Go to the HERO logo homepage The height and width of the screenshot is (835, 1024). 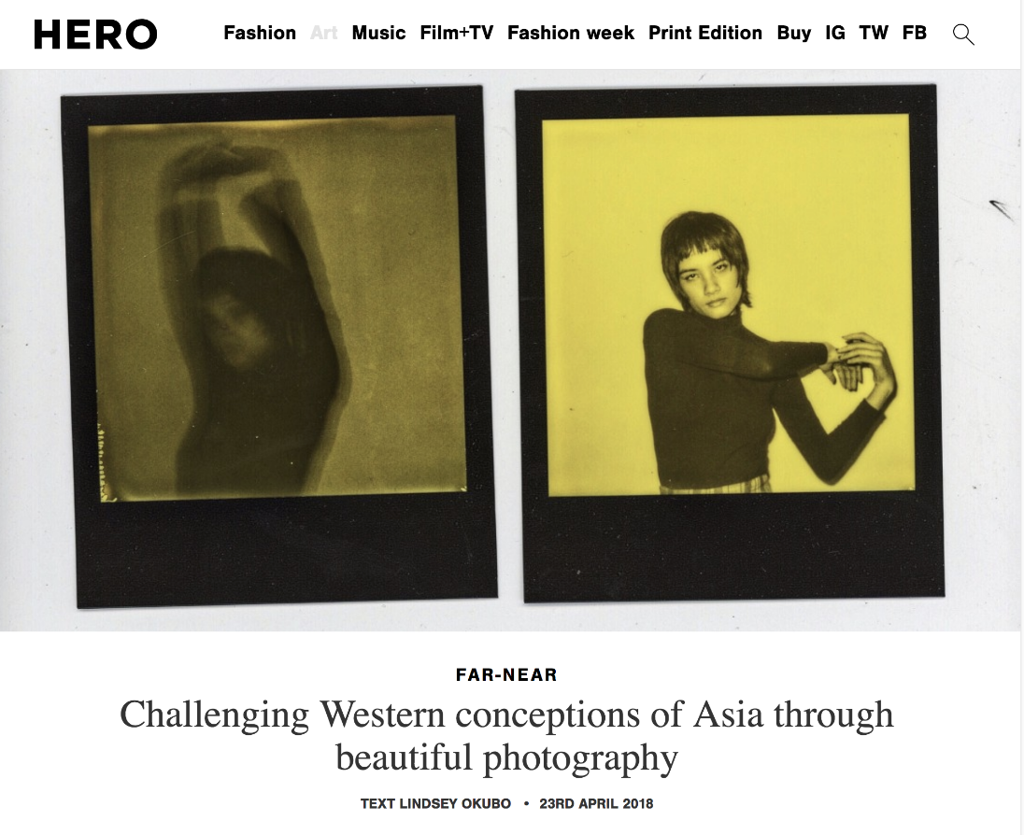point(95,34)
